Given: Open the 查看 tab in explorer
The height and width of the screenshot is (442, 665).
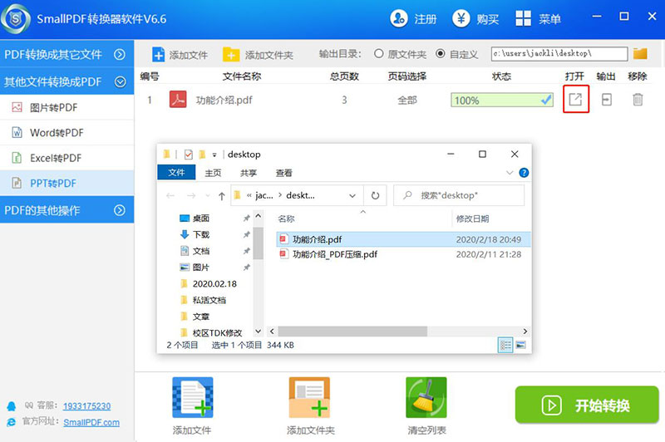Looking at the screenshot, I should point(283,173).
